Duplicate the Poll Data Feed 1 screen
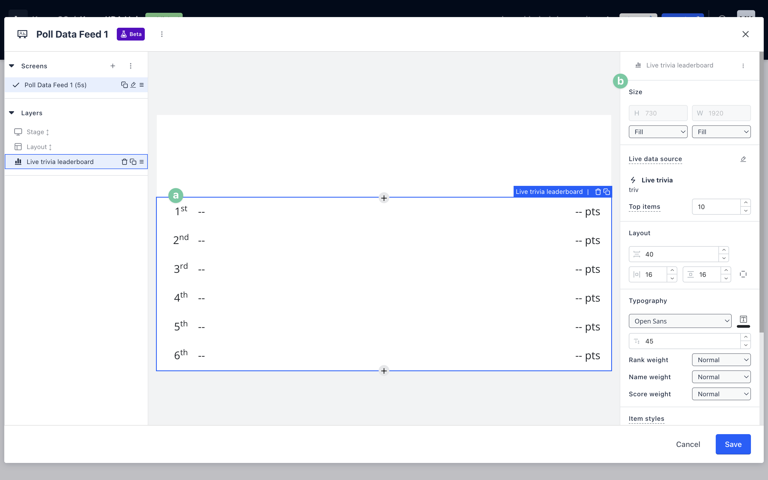 click(124, 85)
